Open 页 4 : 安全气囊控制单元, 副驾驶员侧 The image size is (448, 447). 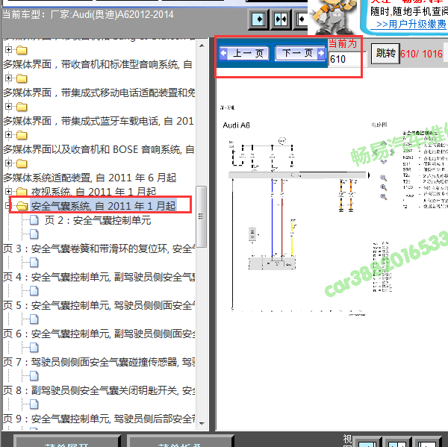(99, 277)
